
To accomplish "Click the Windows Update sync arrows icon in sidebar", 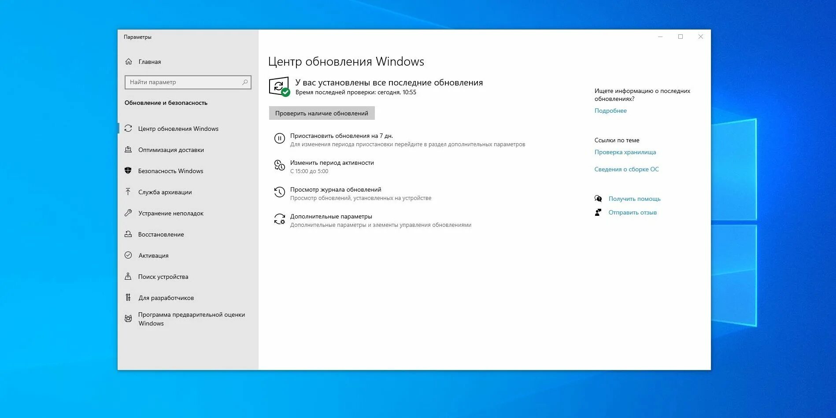I will coord(128,129).
